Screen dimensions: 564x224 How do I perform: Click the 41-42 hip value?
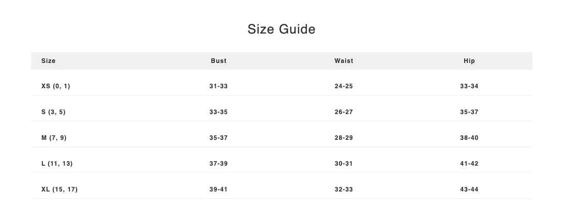point(469,164)
